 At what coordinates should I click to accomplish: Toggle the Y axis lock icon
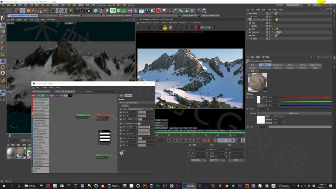click(x=59, y=11)
